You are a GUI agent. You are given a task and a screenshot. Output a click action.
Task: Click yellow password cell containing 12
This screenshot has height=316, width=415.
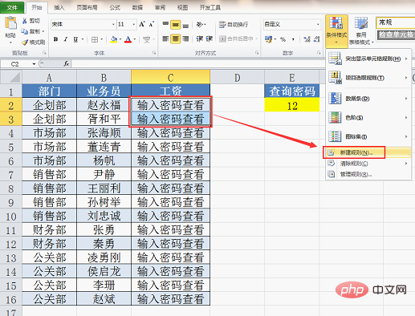coord(292,105)
